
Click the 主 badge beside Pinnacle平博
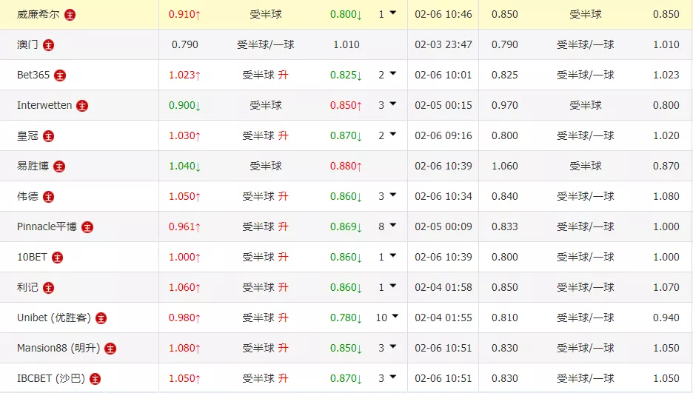(87, 226)
